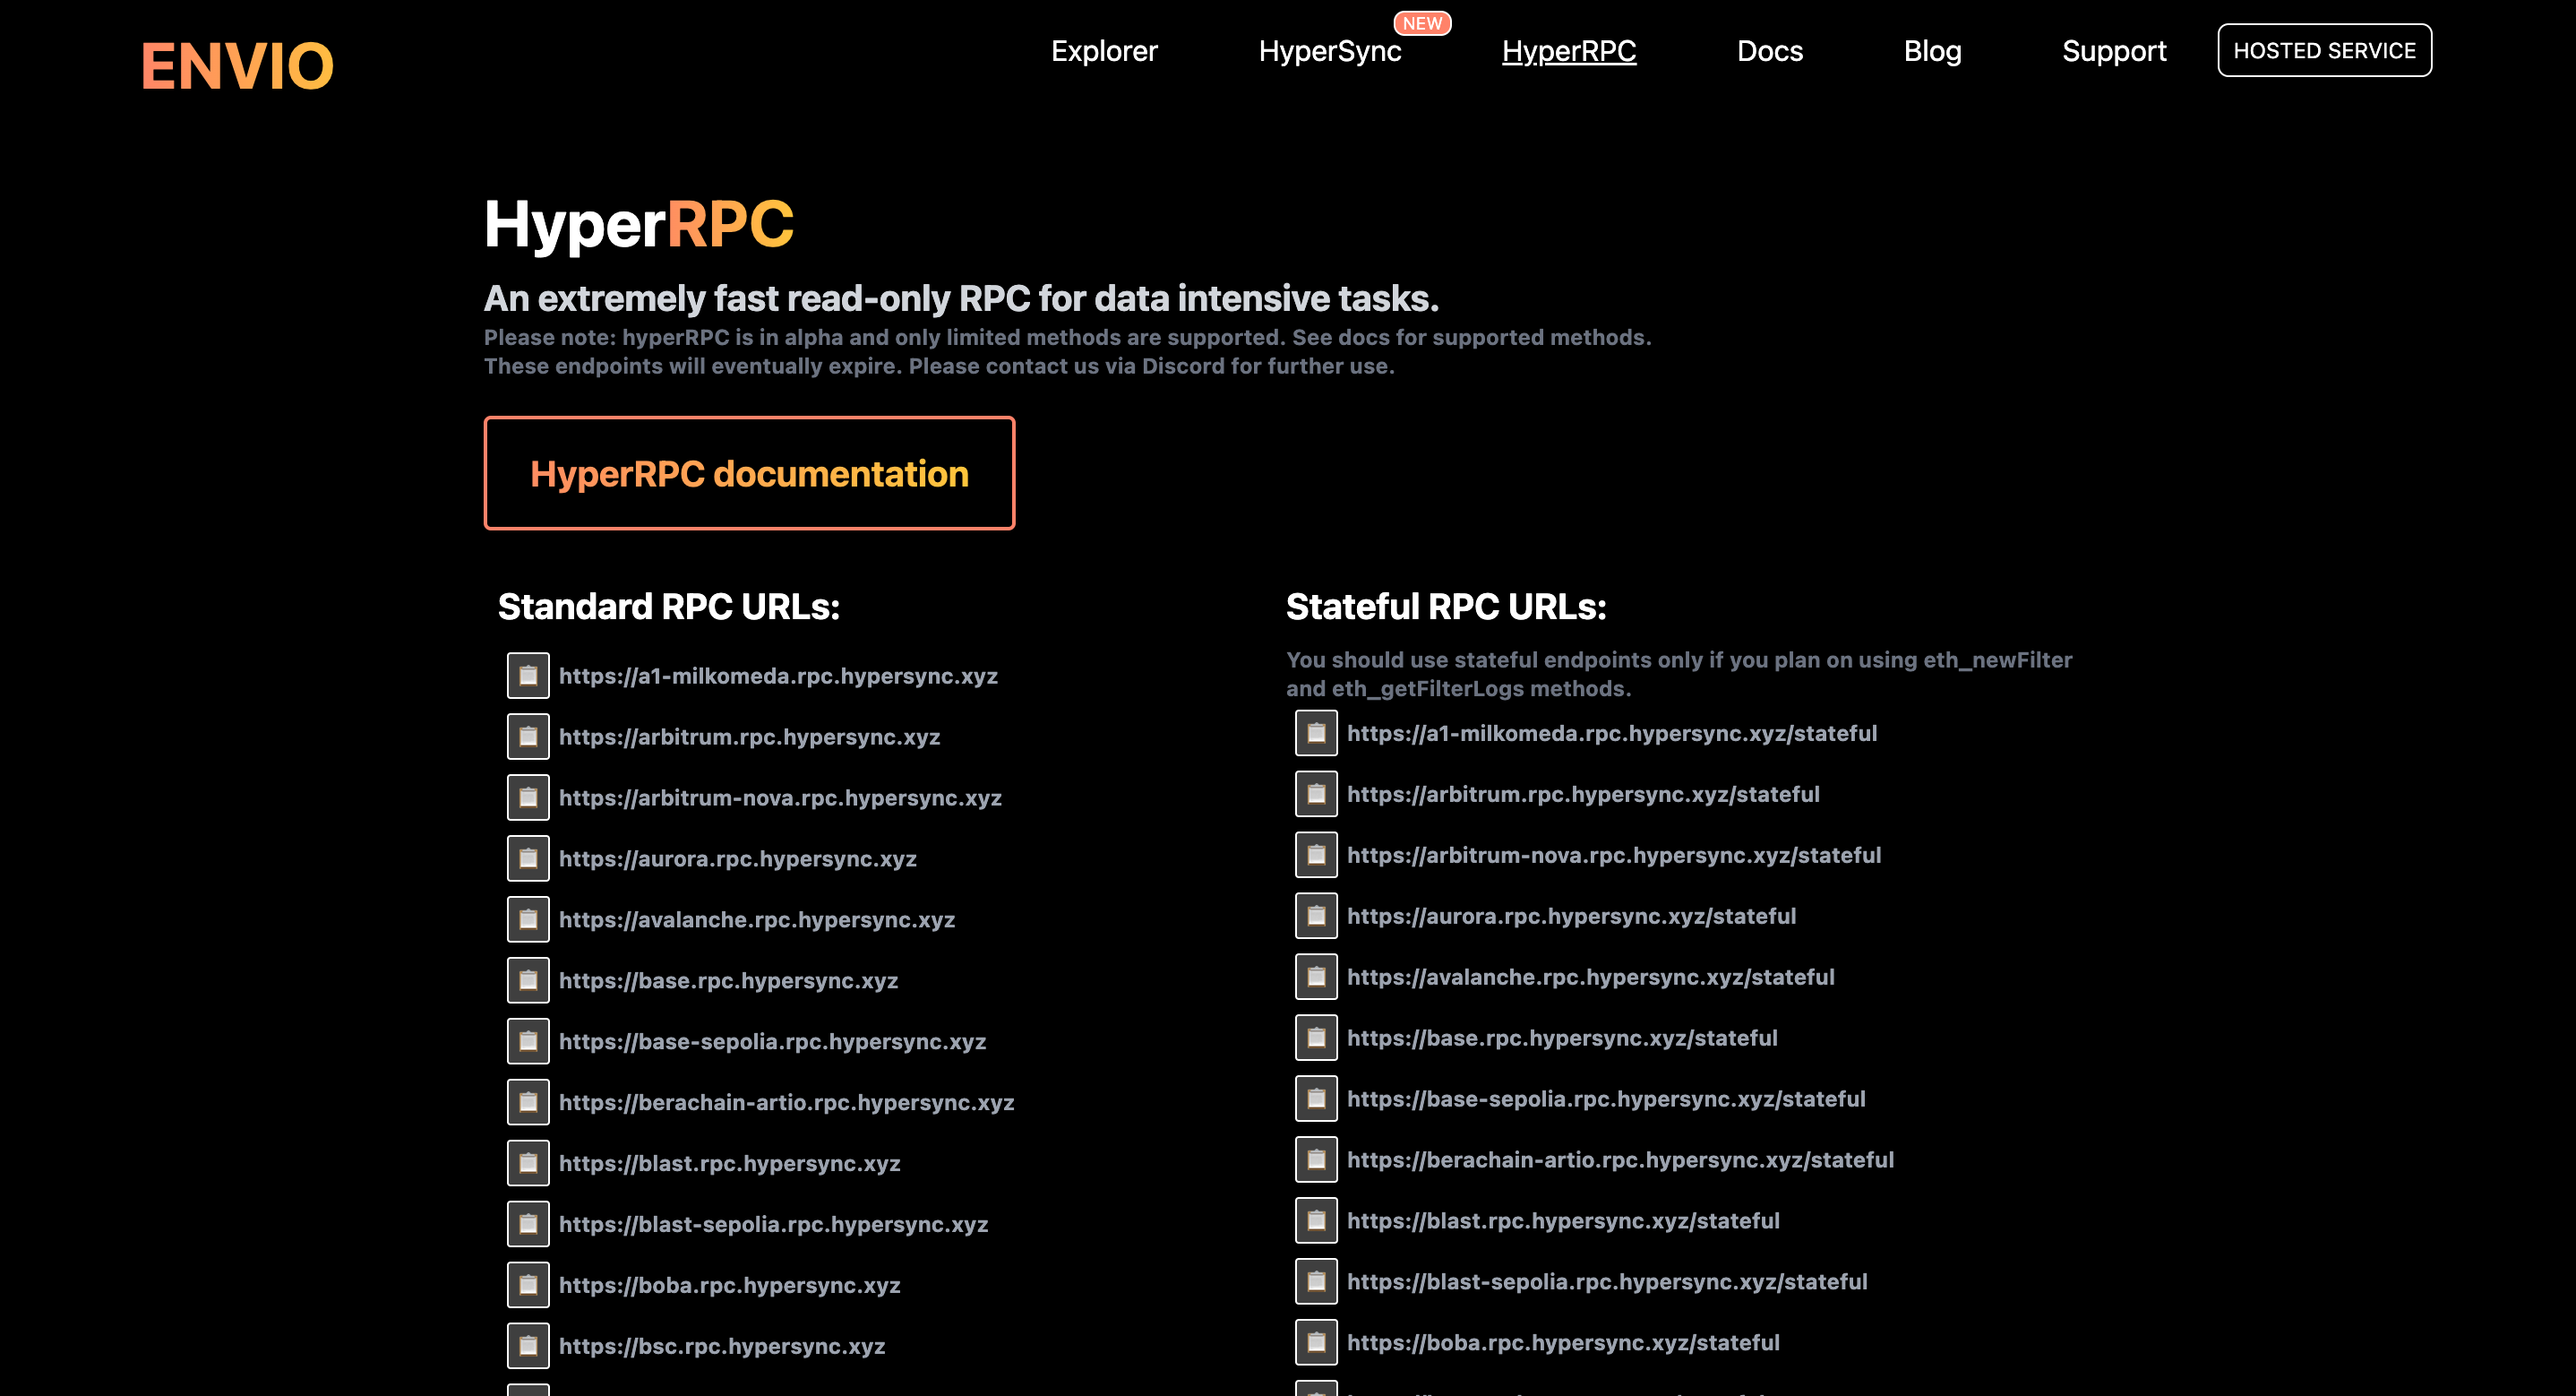The width and height of the screenshot is (2576, 1396).
Task: Click the Standard RPC URLs heading
Action: coord(669,608)
